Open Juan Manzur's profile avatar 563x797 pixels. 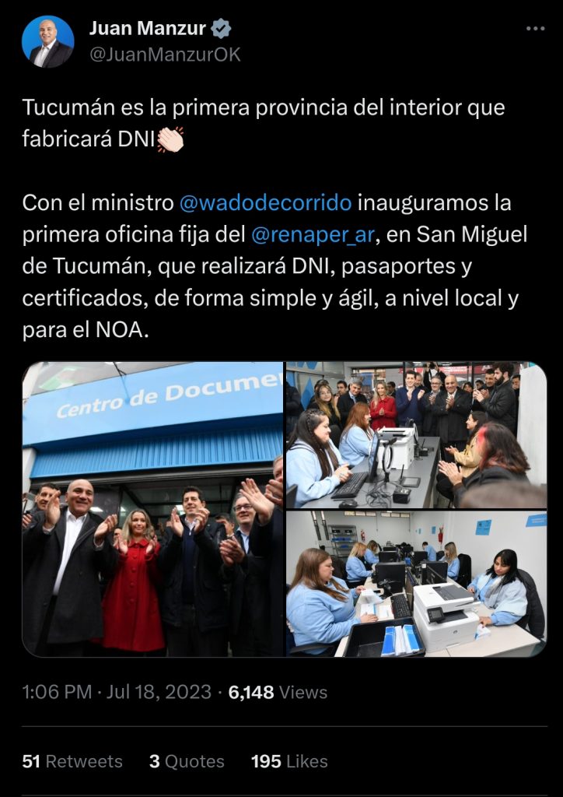(x=47, y=42)
